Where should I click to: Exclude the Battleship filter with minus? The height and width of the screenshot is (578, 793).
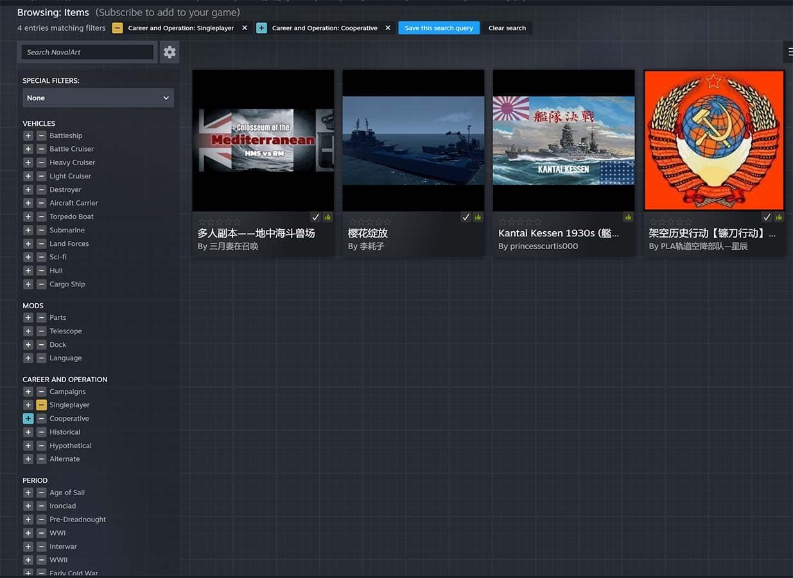[41, 136]
